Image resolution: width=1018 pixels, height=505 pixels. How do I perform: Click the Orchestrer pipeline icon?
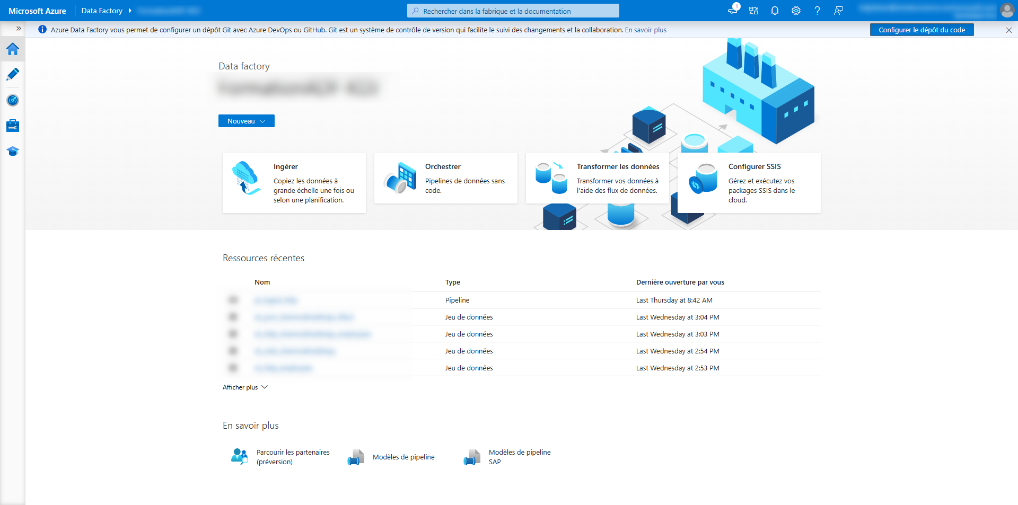pyautogui.click(x=400, y=178)
